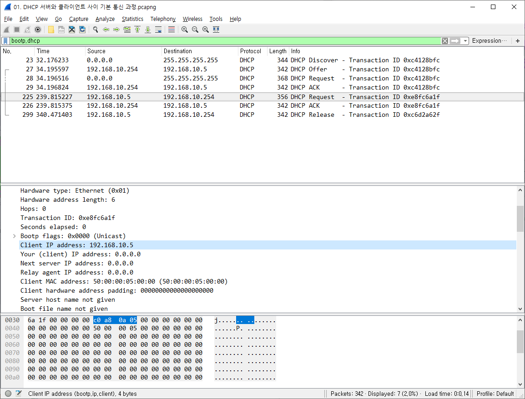Open the Telephony menu
This screenshot has height=399, width=525.
163,19
